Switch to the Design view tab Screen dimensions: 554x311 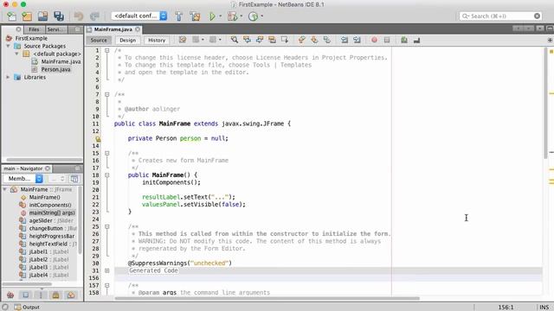pos(127,41)
